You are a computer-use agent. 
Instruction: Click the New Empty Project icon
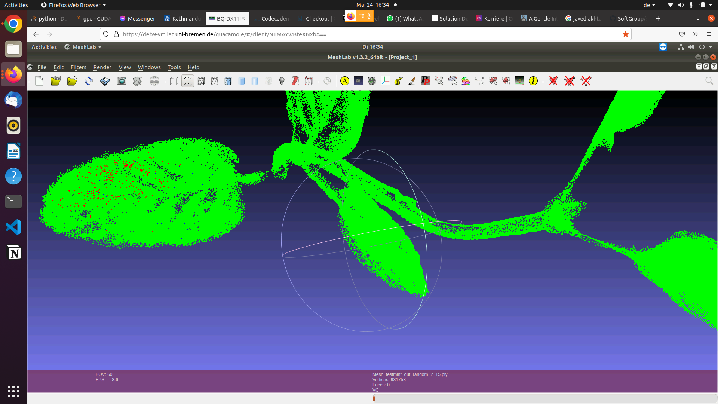tap(39, 81)
